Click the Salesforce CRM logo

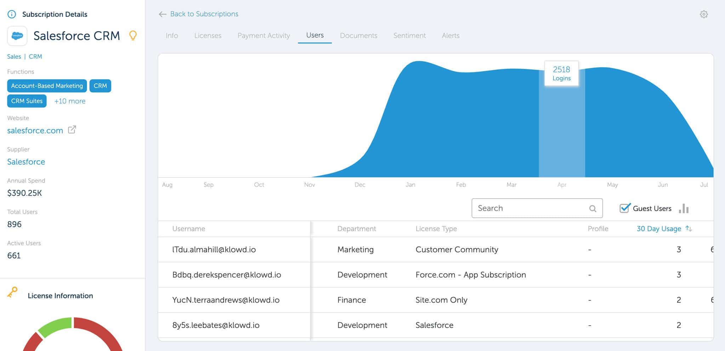[17, 36]
